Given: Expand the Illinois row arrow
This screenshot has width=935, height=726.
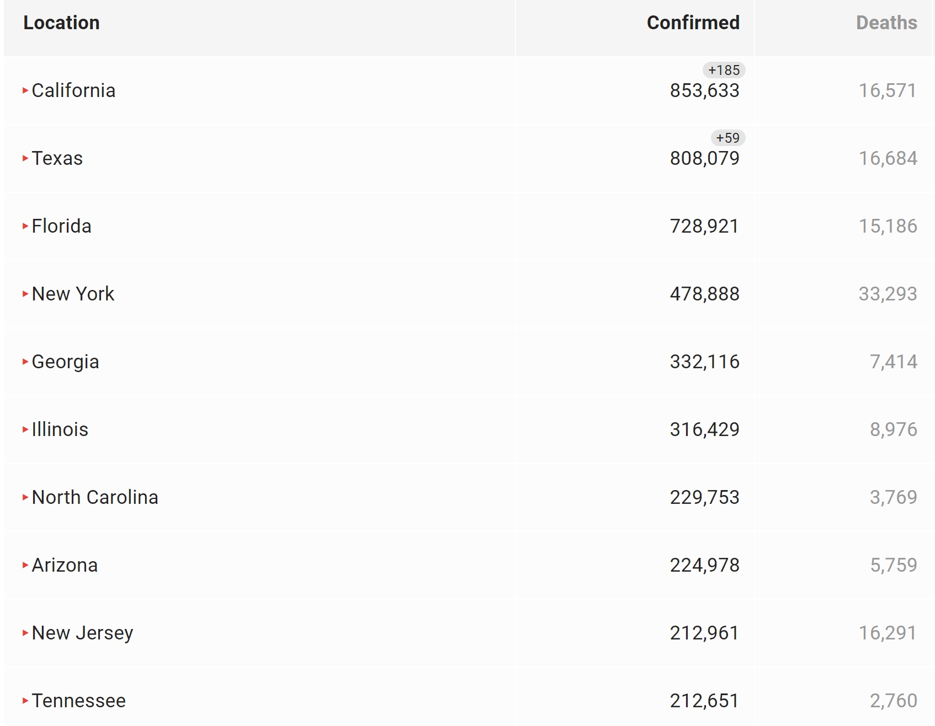Looking at the screenshot, I should coord(25,429).
